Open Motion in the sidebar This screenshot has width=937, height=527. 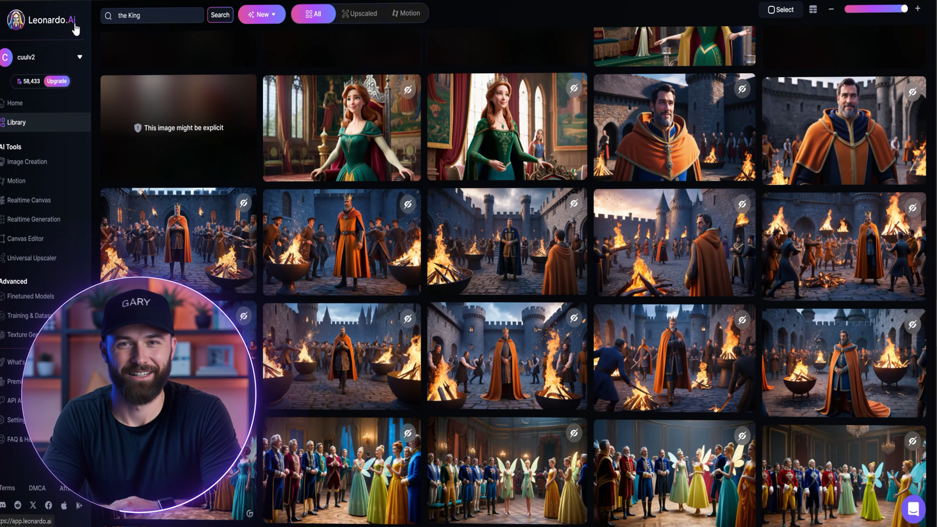pos(16,181)
